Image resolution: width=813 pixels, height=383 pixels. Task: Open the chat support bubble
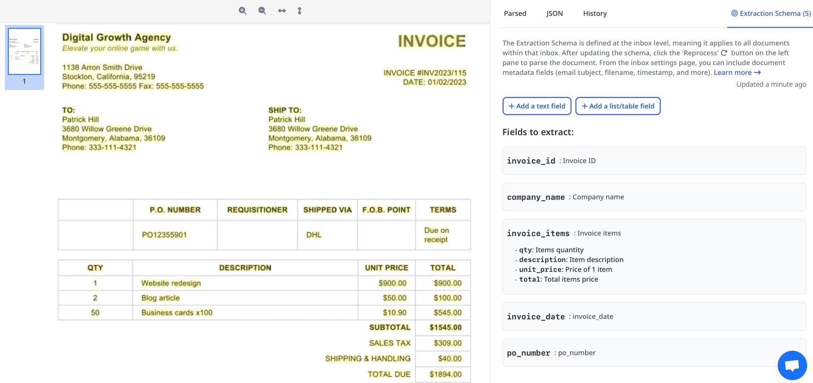pos(791,365)
